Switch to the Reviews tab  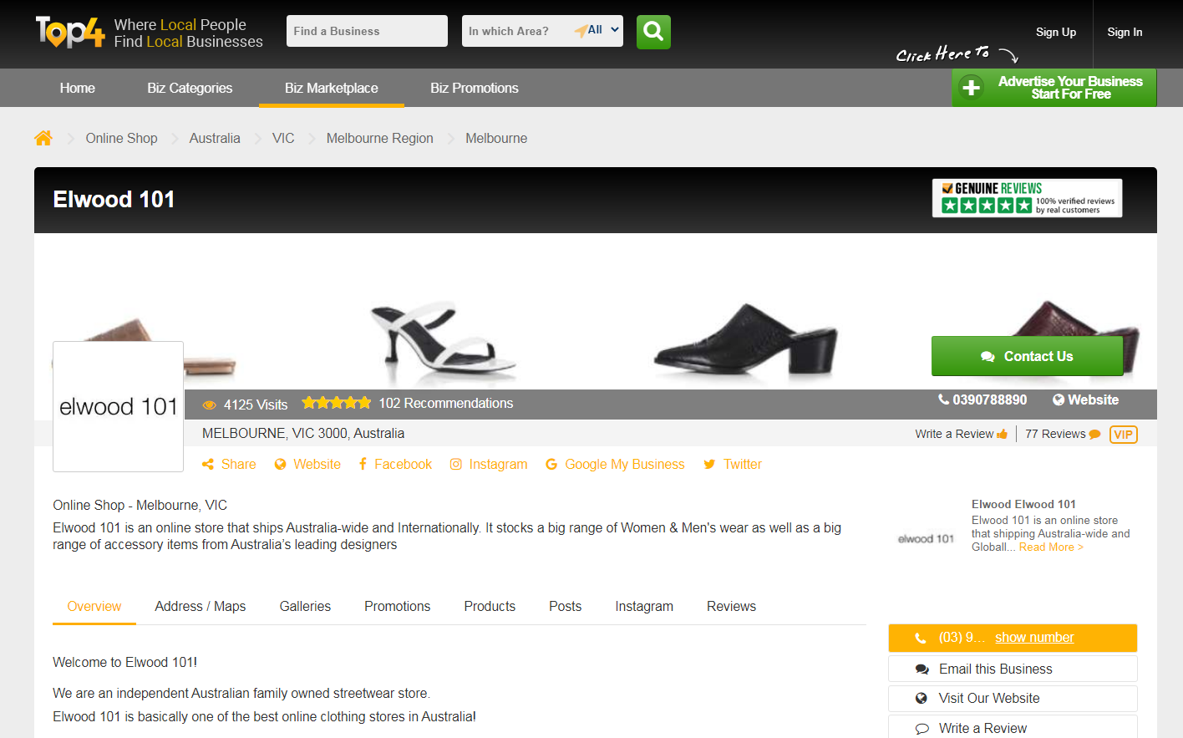(731, 606)
